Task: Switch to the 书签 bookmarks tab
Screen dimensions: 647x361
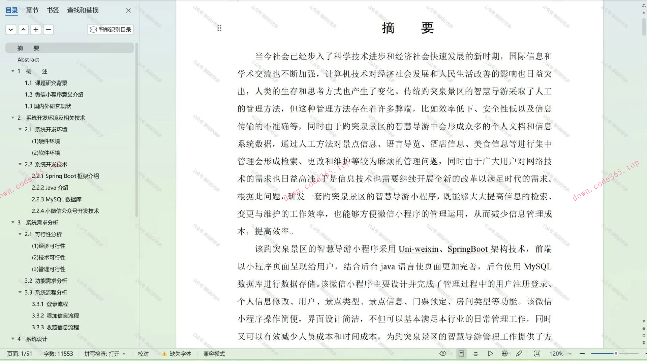Action: click(x=53, y=10)
